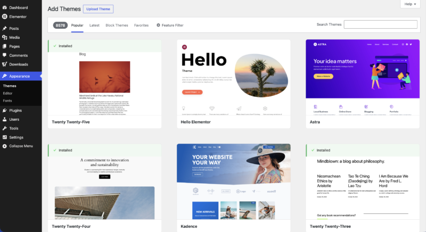Select the Kadence theme thumbnail

click(x=234, y=181)
